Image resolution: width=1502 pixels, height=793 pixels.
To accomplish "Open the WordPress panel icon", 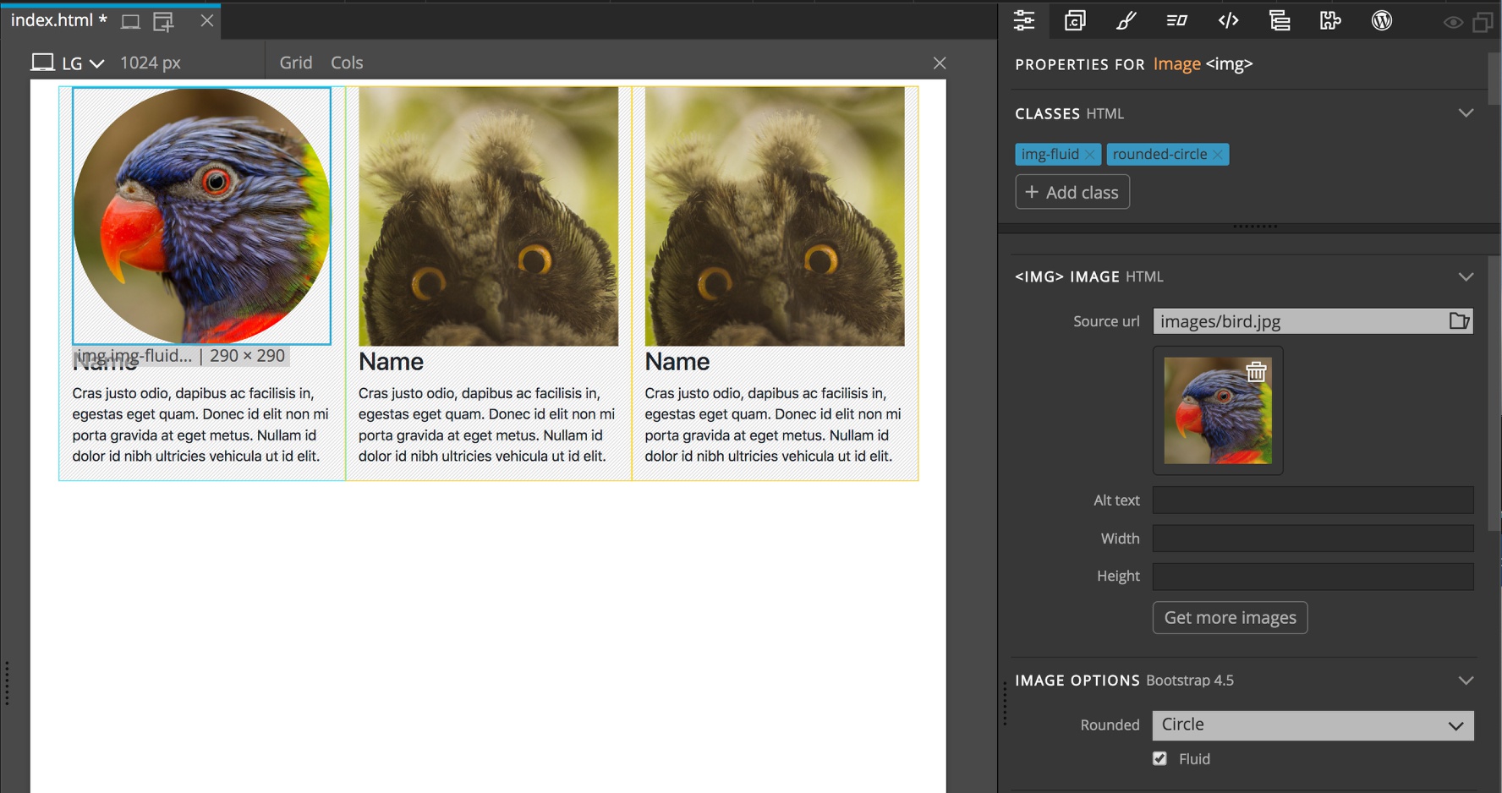I will tap(1382, 20).
